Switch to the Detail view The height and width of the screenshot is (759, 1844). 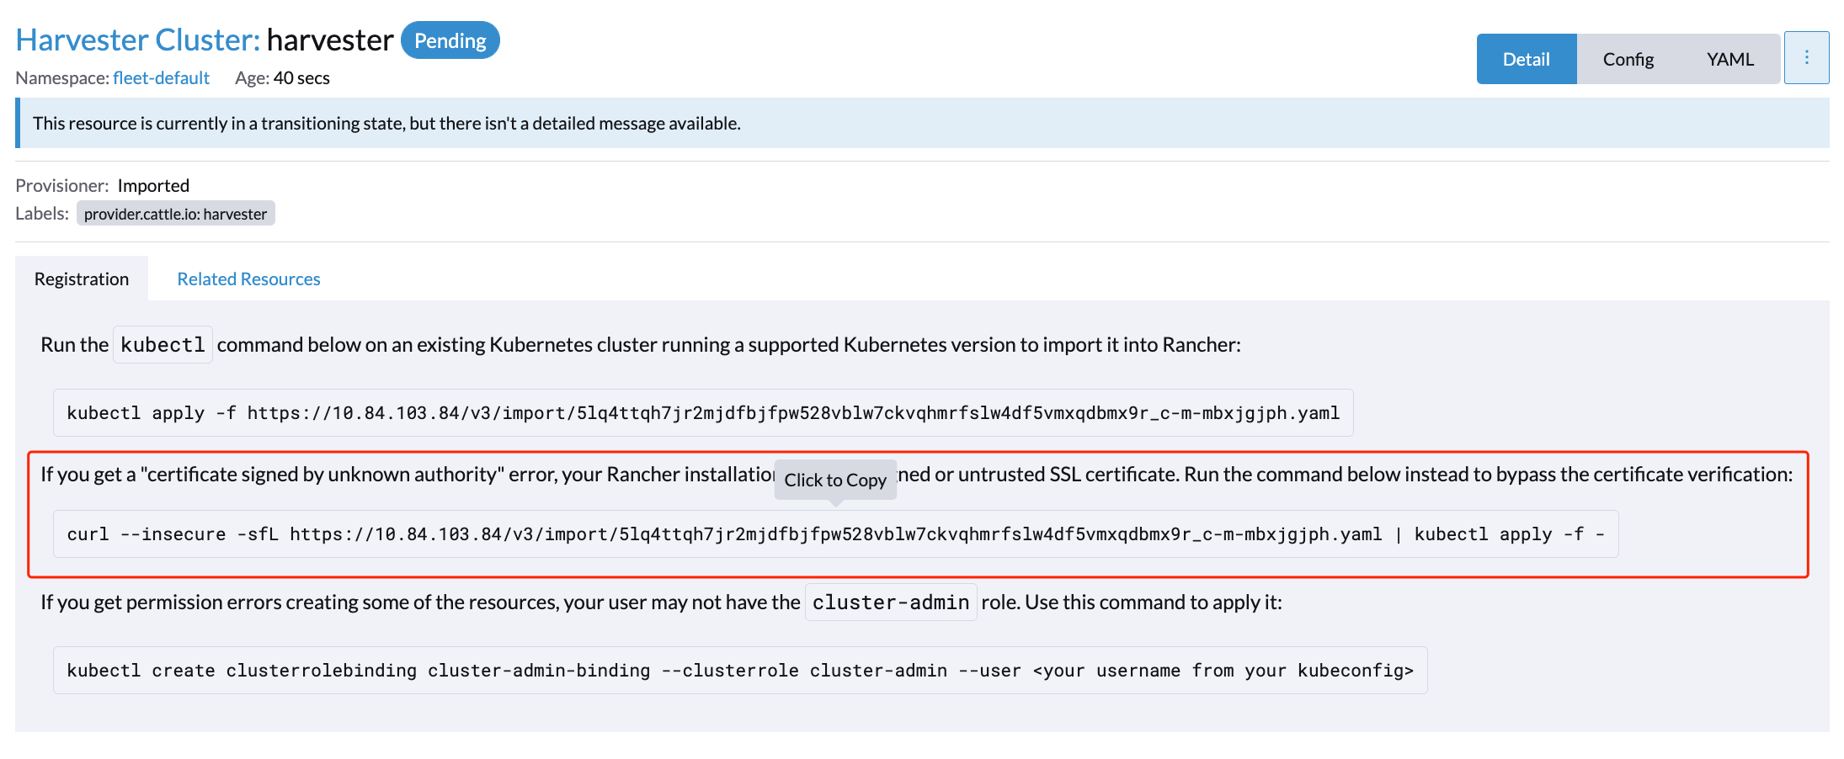1526,59
